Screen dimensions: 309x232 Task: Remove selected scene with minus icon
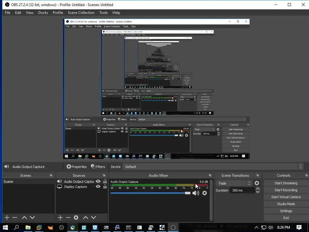click(x=15, y=217)
